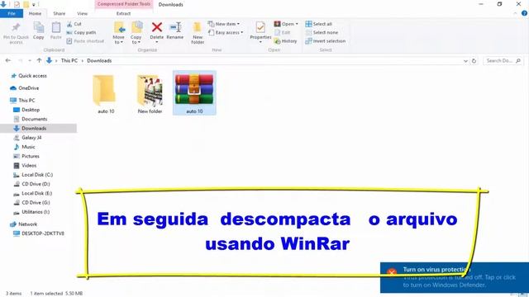Click the Refresh button

(x=474, y=61)
